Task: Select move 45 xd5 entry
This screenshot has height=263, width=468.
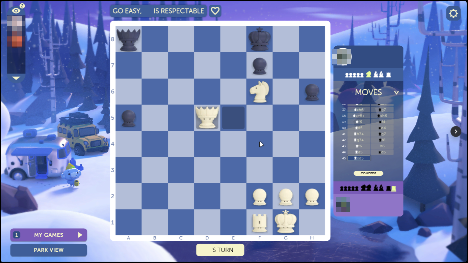Action: pyautogui.click(x=359, y=158)
